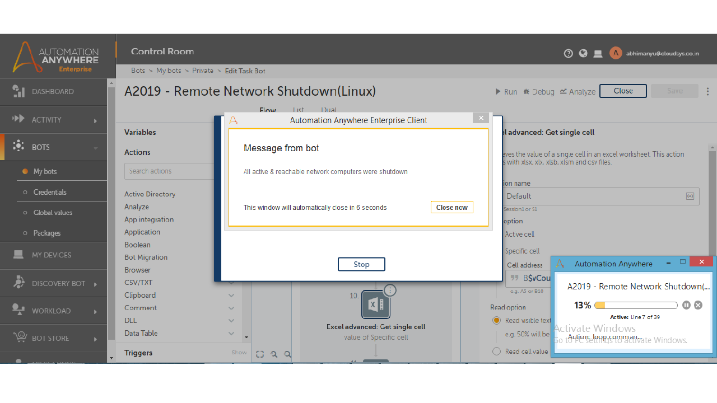
Task: Expand the Data Table actions group
Action: coord(231,333)
